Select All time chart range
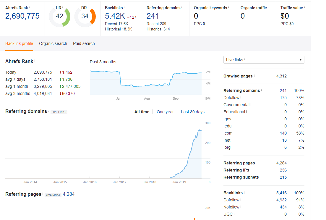 142,112
